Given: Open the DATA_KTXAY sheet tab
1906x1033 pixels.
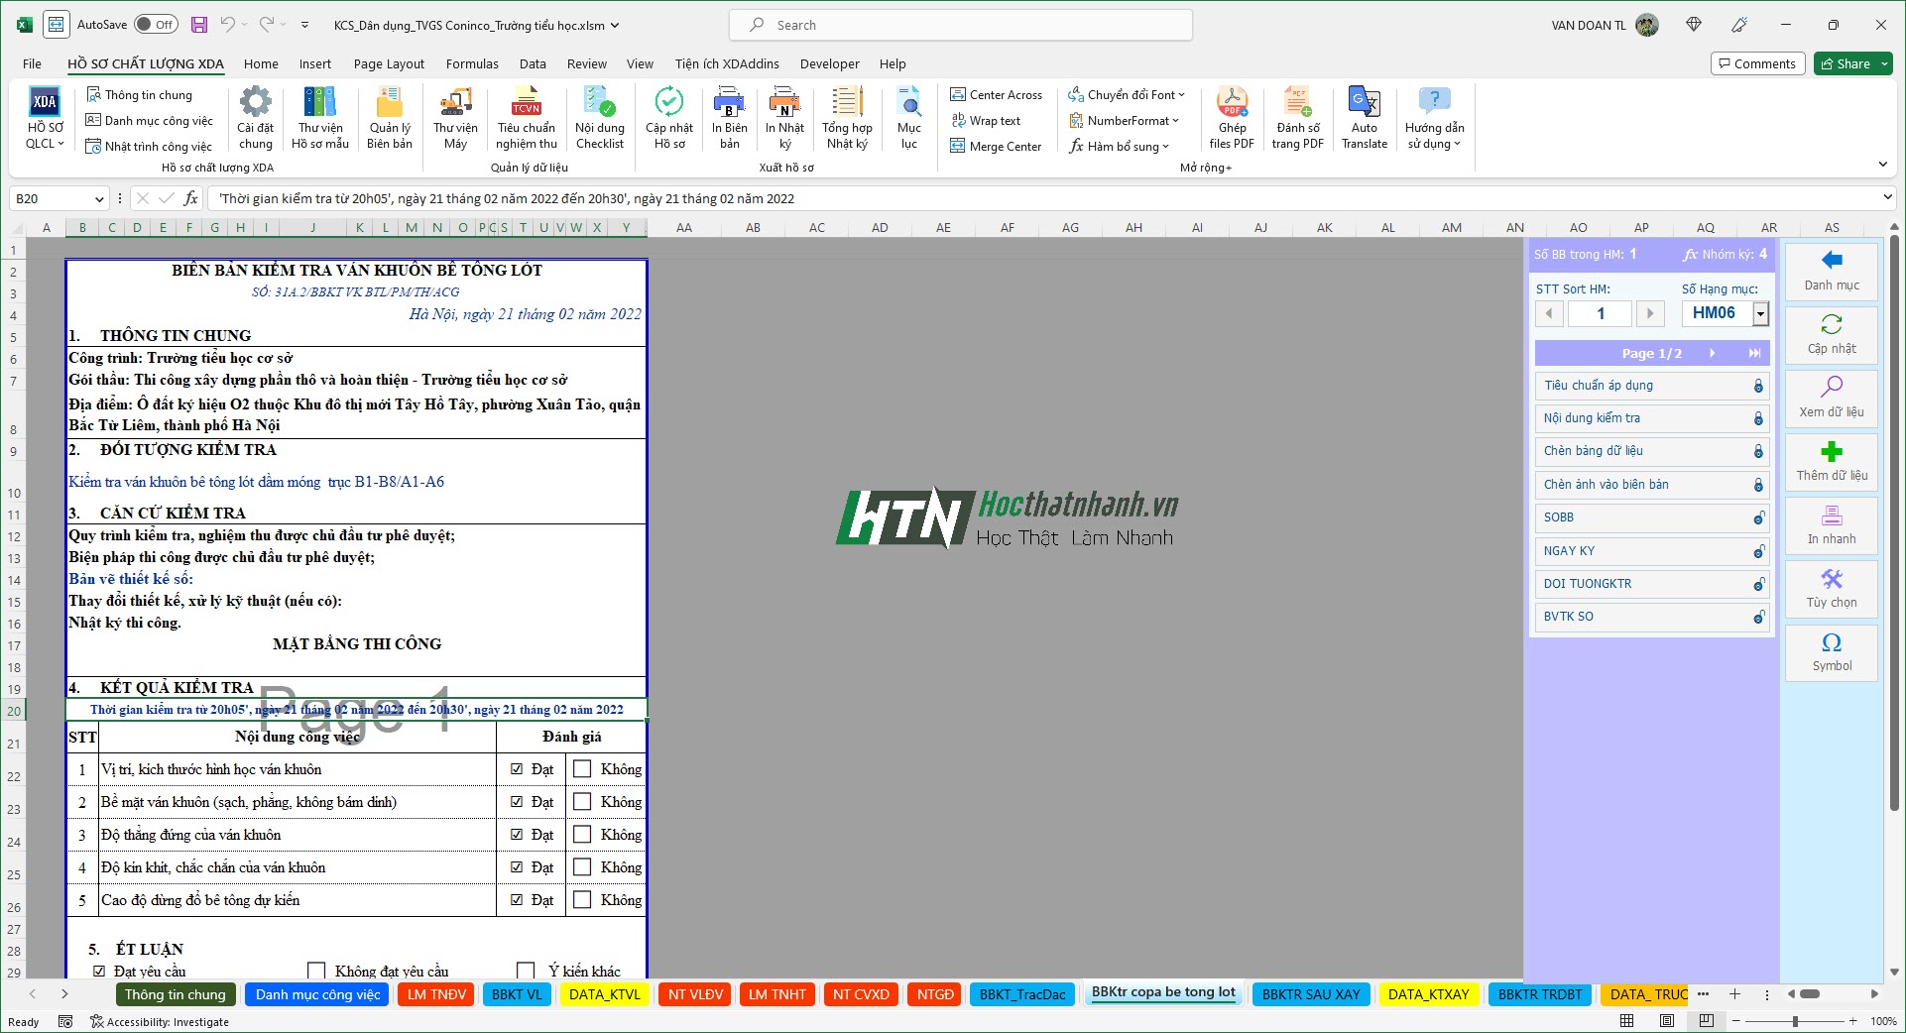Looking at the screenshot, I should coord(1429,994).
